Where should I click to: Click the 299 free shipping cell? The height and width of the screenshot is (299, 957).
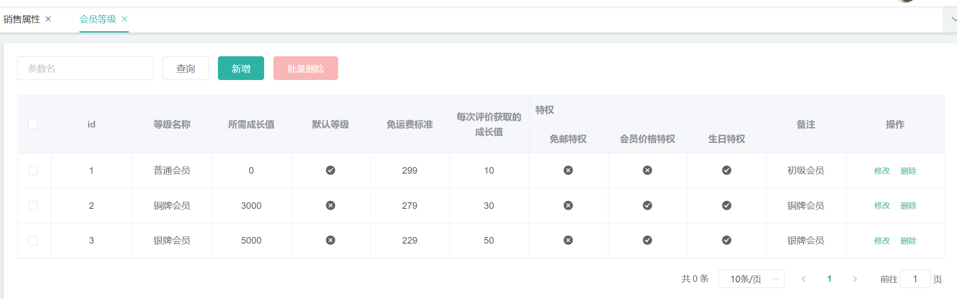click(x=410, y=171)
